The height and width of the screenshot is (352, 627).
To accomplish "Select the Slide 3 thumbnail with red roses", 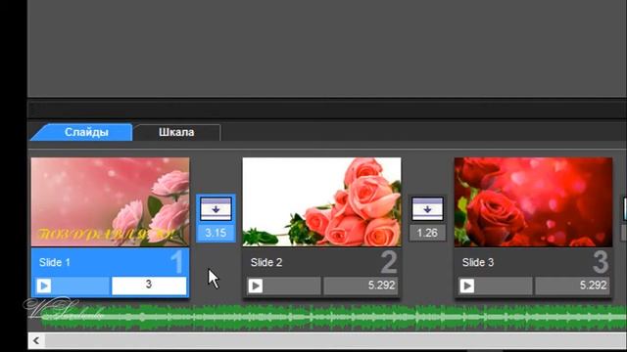I will (x=533, y=201).
